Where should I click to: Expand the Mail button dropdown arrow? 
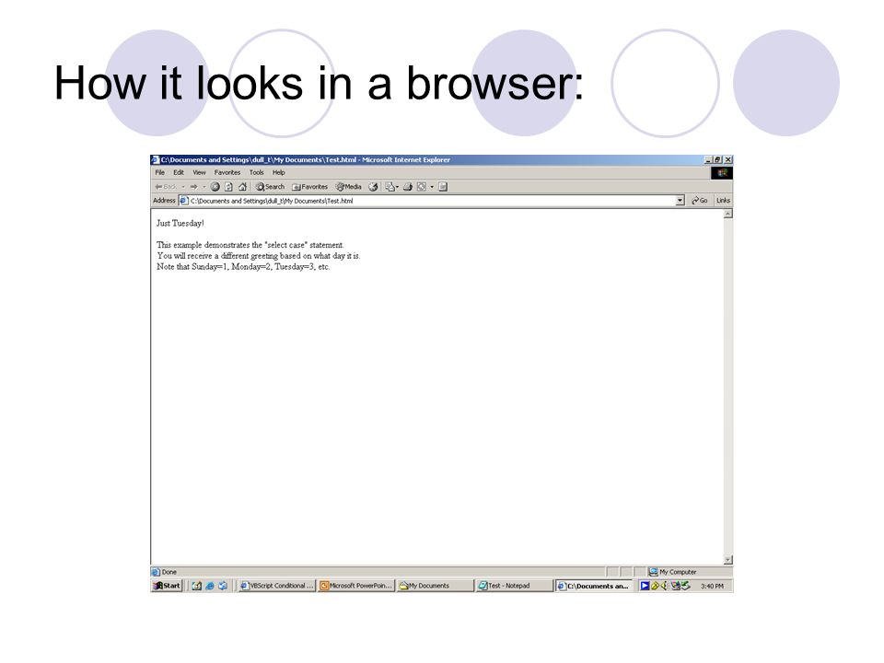397,187
